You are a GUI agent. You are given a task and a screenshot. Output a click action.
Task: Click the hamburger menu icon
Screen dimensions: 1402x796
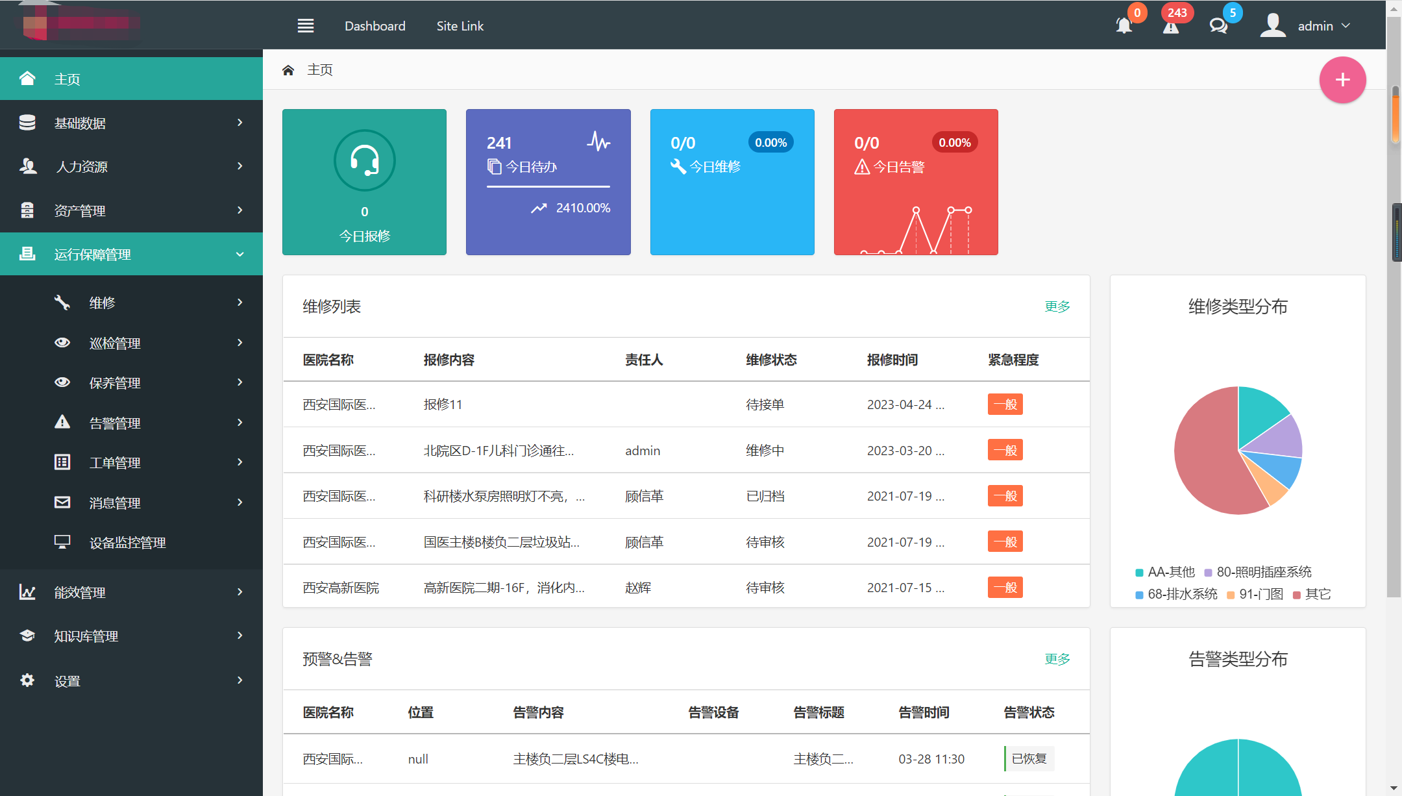[x=306, y=26]
